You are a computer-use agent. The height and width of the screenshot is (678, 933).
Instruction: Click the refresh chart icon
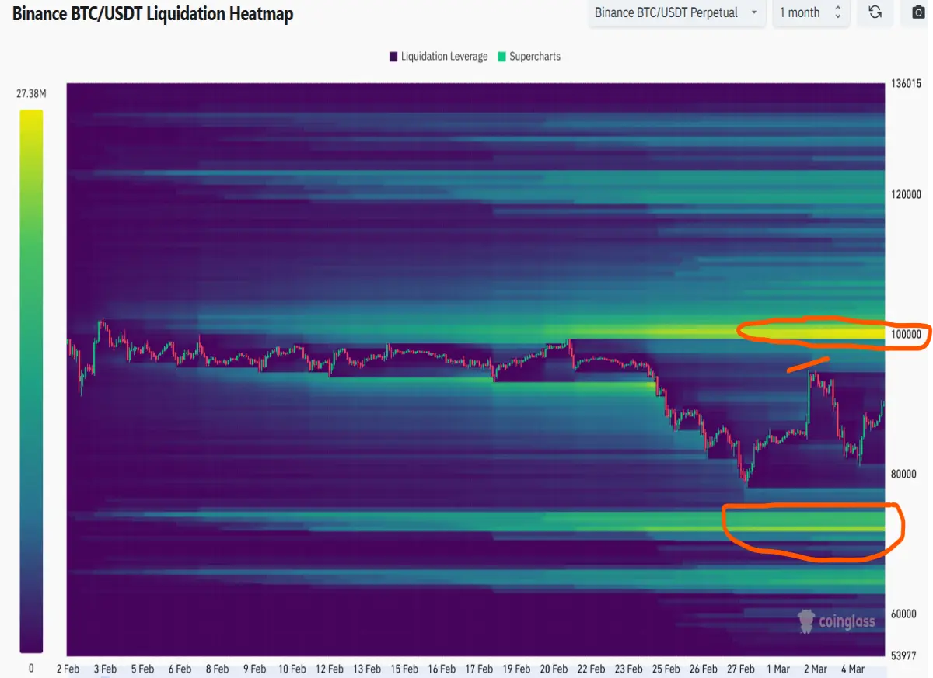(875, 12)
